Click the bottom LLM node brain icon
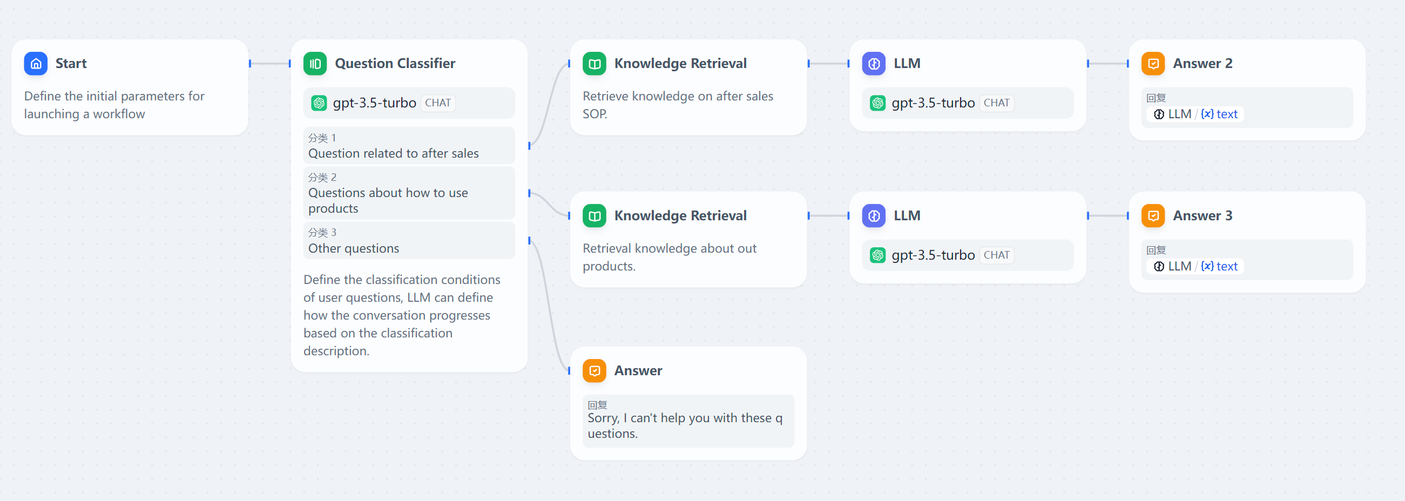 point(873,216)
